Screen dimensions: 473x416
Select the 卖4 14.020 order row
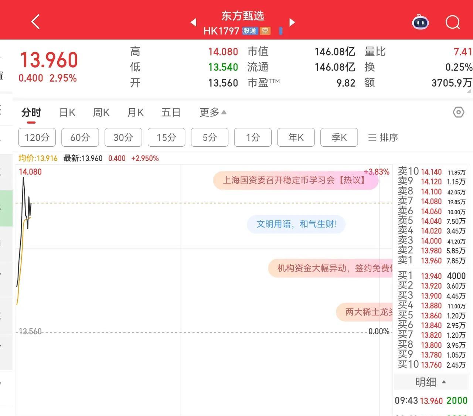[432, 231]
